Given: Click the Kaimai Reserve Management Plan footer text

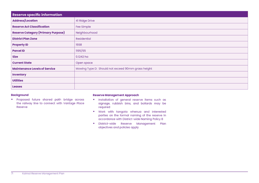Looking at the screenshot, I should (43, 174).
